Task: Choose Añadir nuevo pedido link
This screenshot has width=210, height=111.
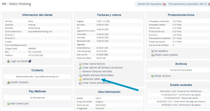Action: point(166,55)
